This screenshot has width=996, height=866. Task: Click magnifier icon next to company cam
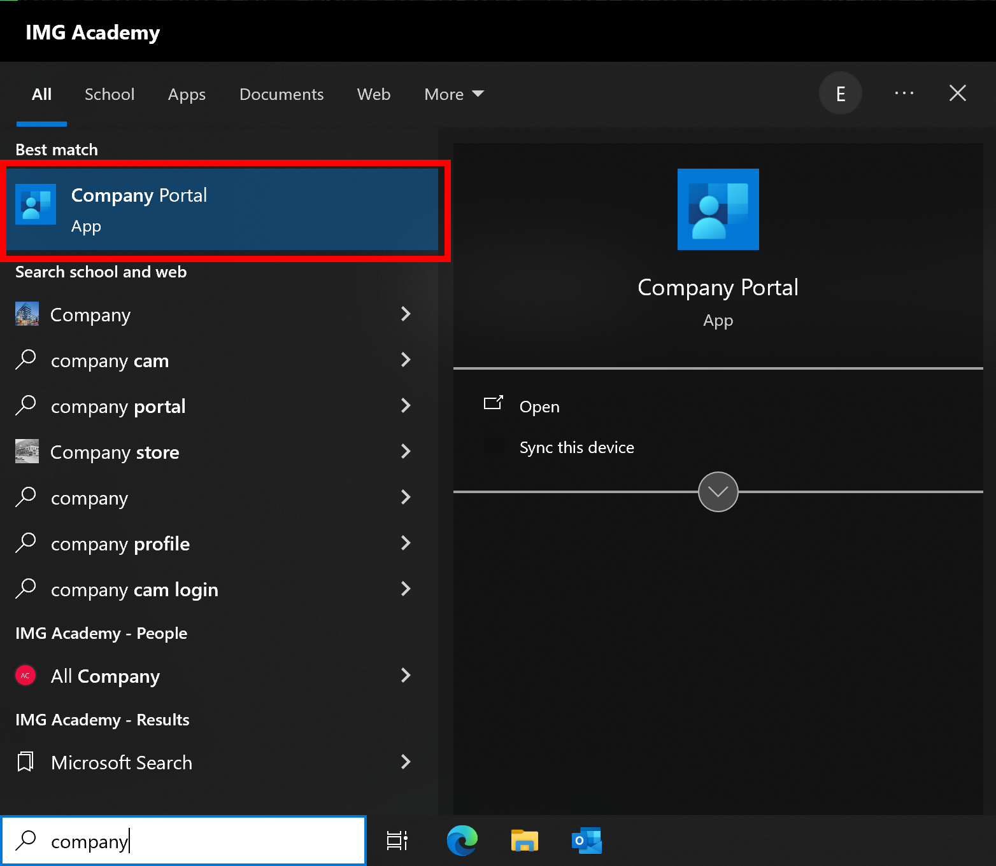tap(25, 360)
